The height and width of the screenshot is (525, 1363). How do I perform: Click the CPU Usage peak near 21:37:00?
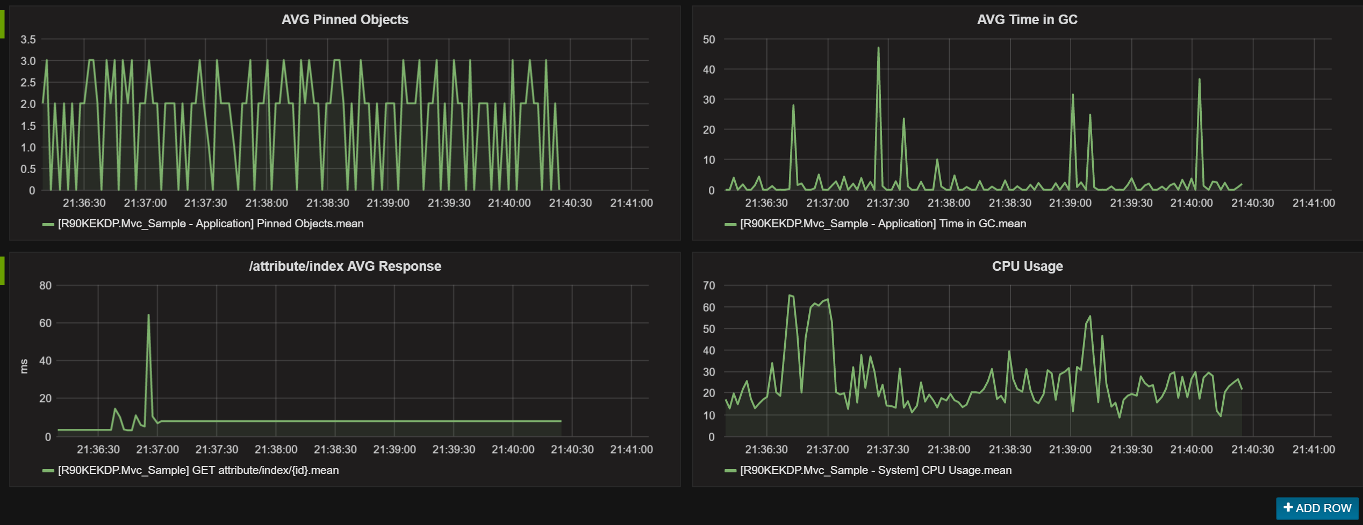[x=828, y=300]
